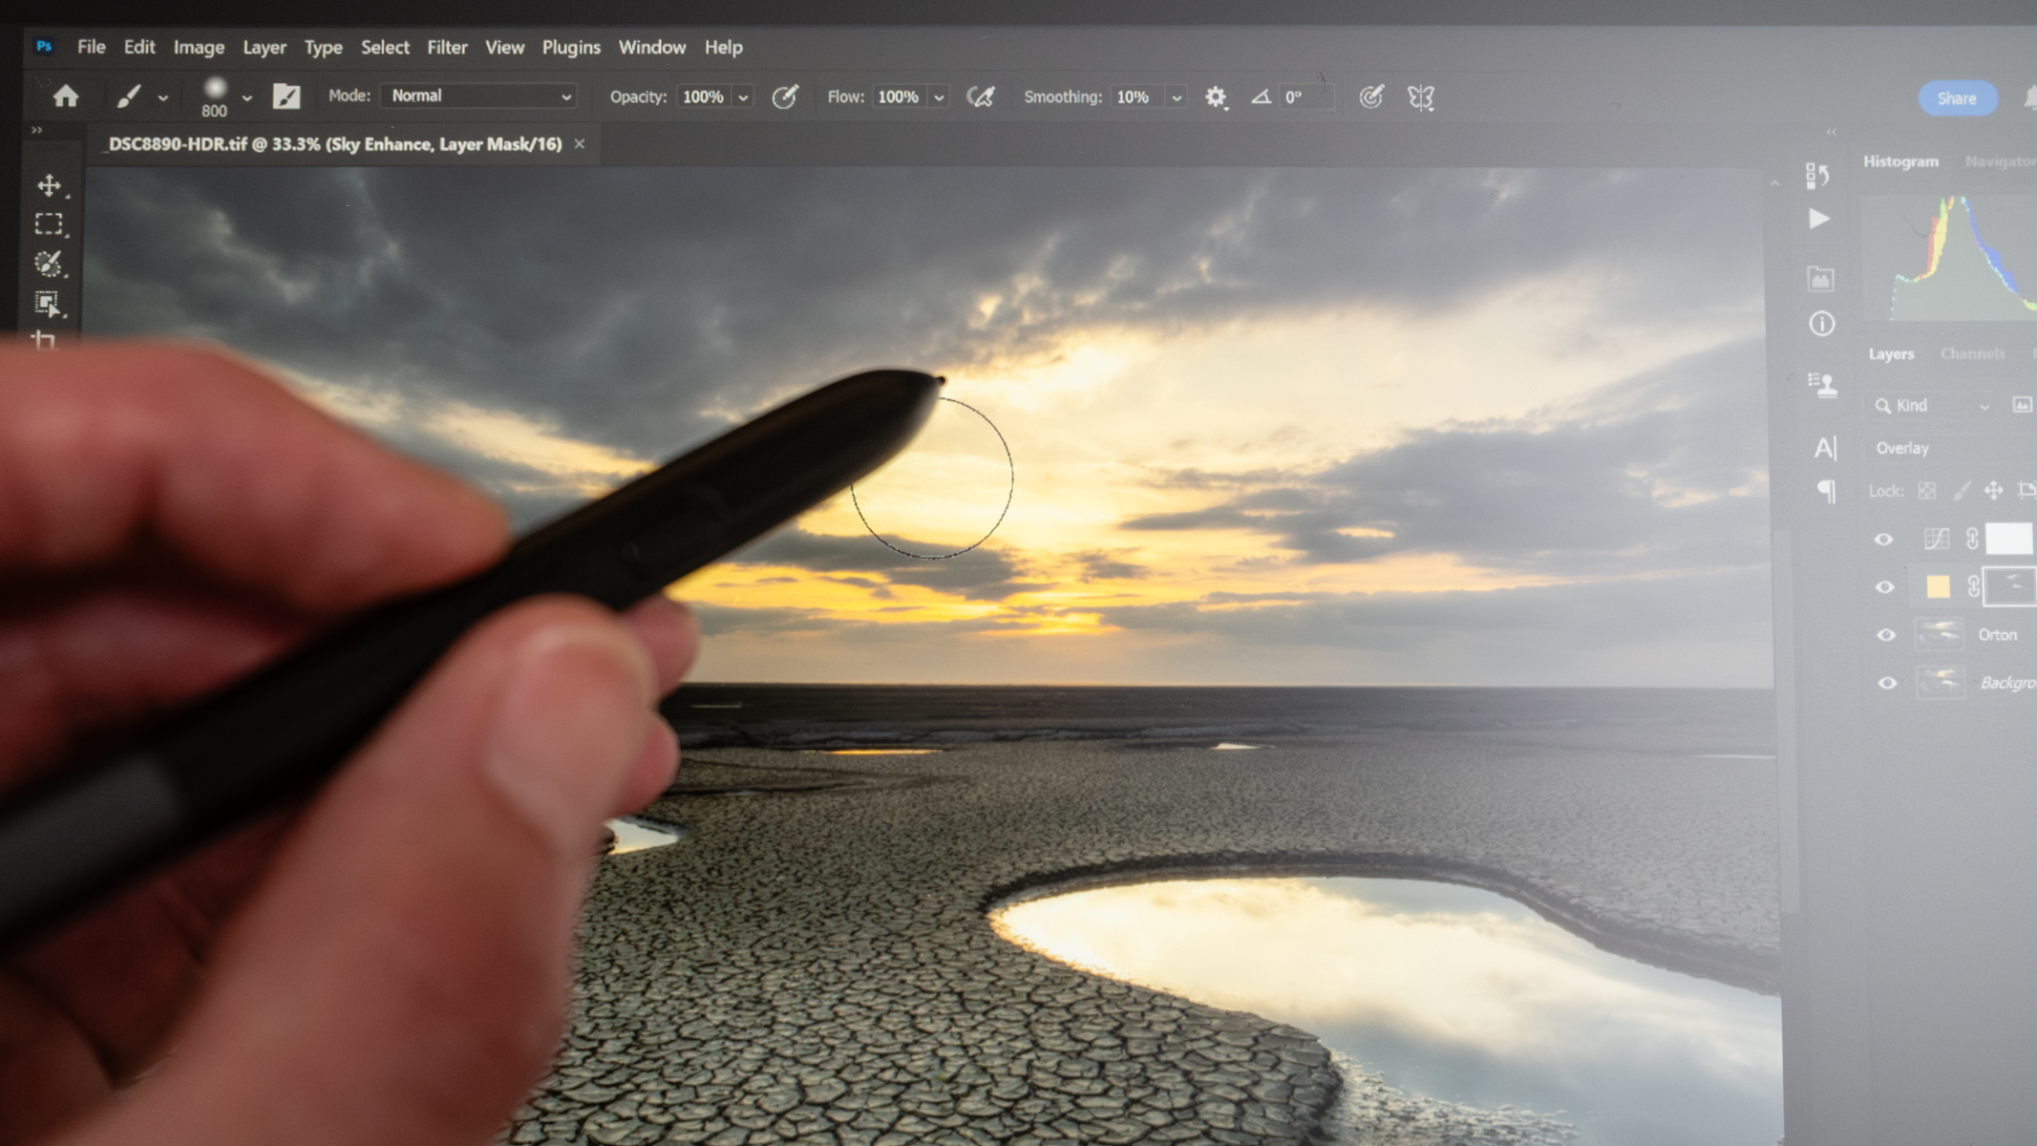Open the Filter menu

[x=446, y=47]
